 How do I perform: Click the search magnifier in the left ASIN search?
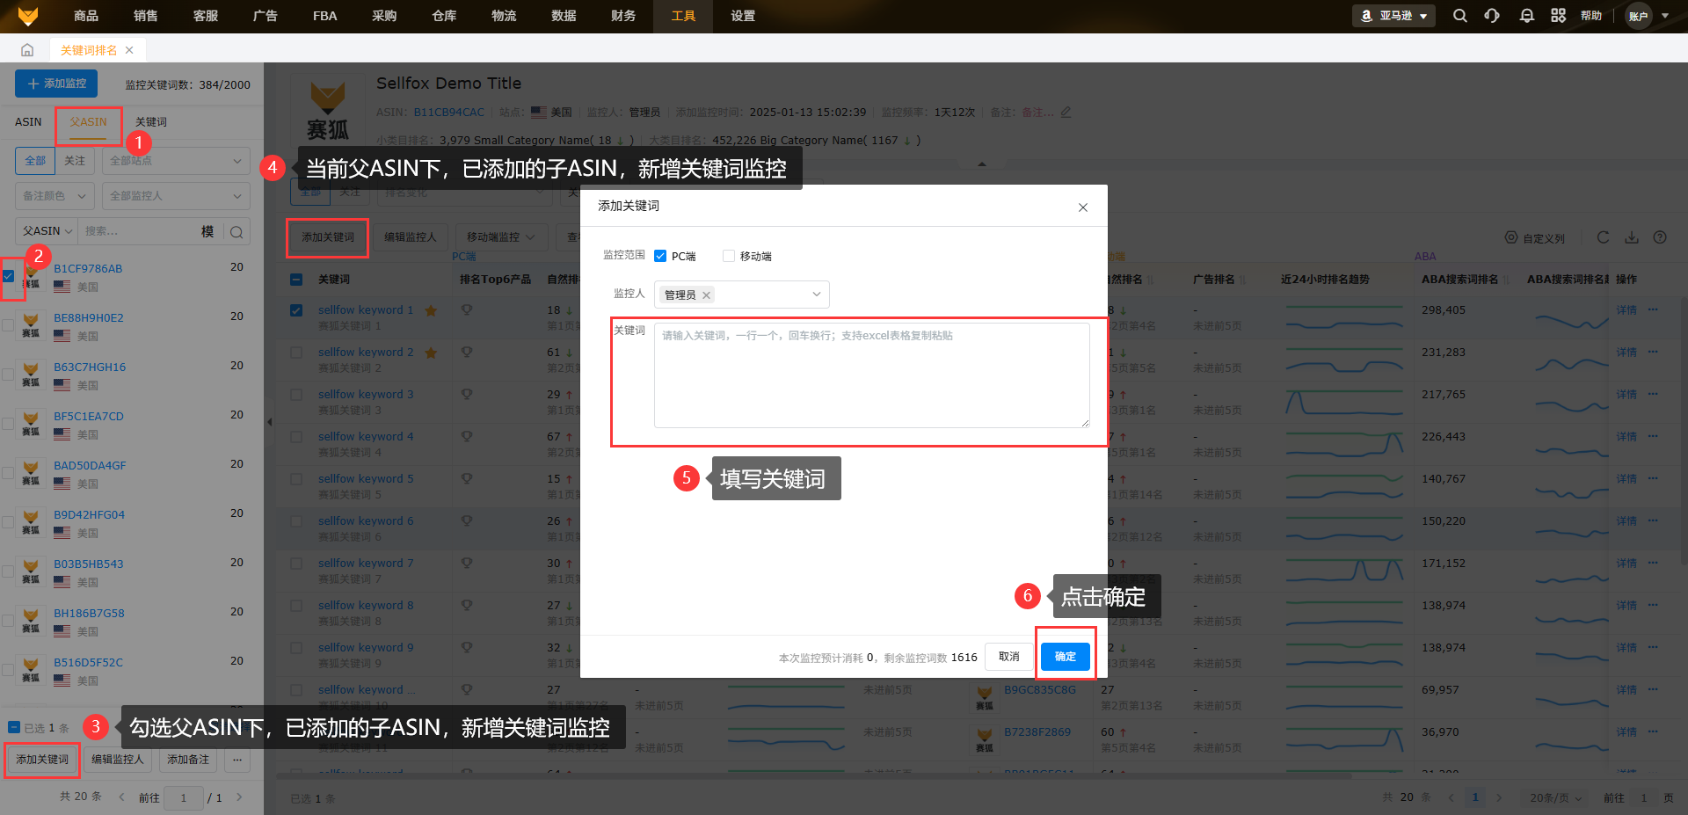point(236,232)
